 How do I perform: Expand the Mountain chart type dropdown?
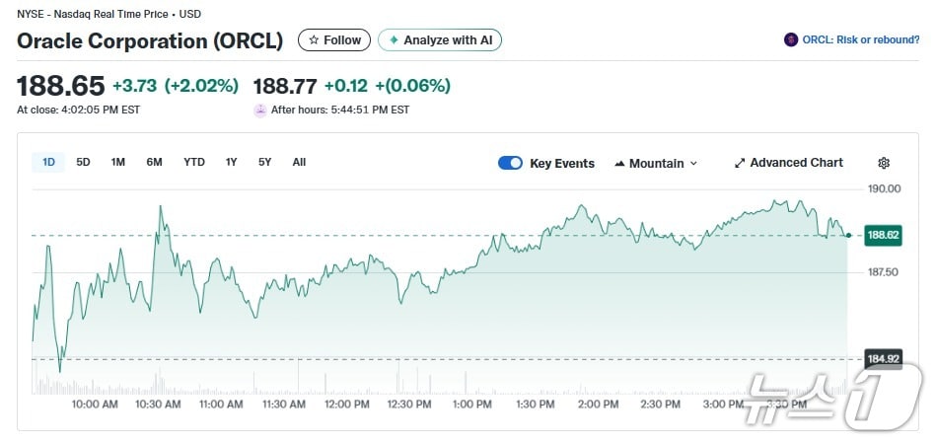[655, 163]
